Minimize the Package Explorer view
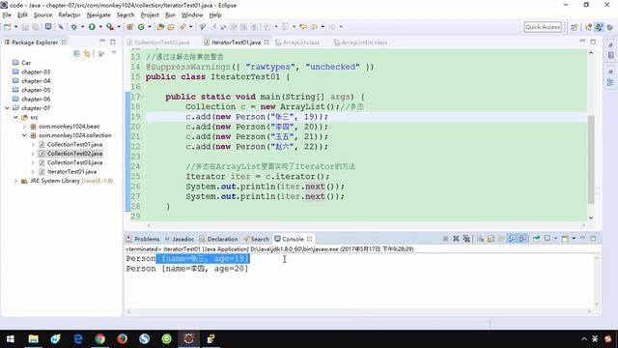The height and width of the screenshot is (348, 618). click(102, 42)
